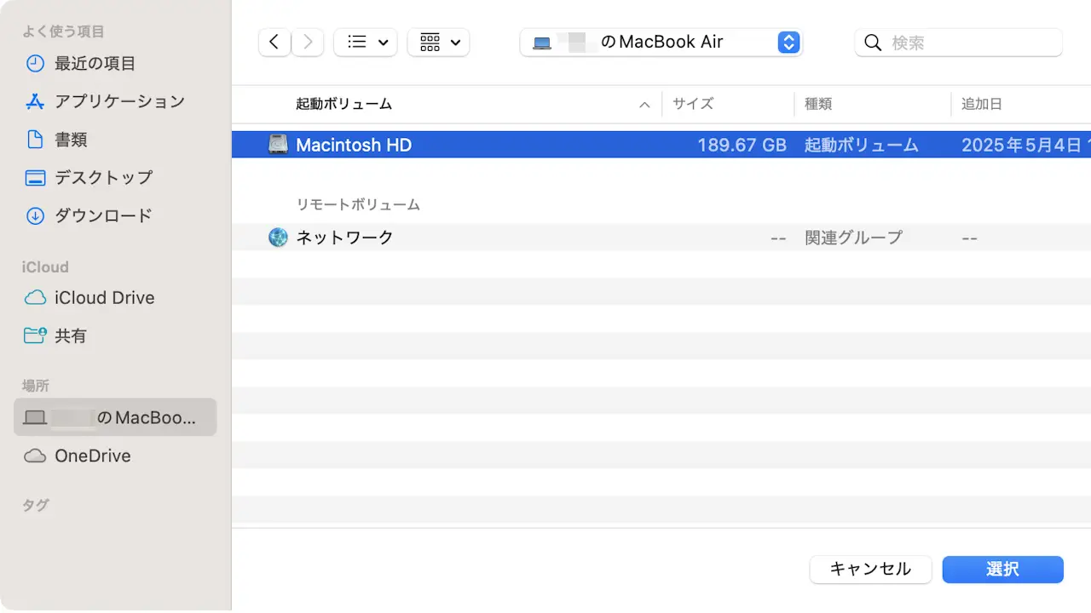The width and height of the screenshot is (1091, 613).
Task: Select the Macintosh HD row
Action: pos(661,145)
